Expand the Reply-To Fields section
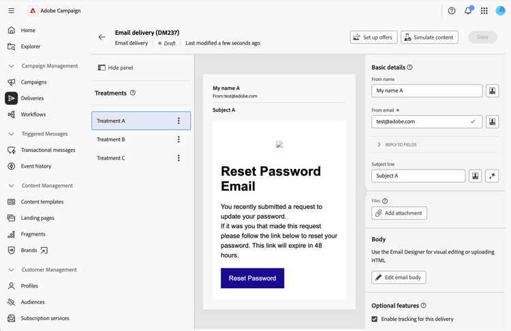The height and width of the screenshot is (331, 511). click(380, 144)
